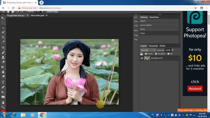Select the Zoom magnifier tool
The image size is (210, 118).
click(3, 107)
